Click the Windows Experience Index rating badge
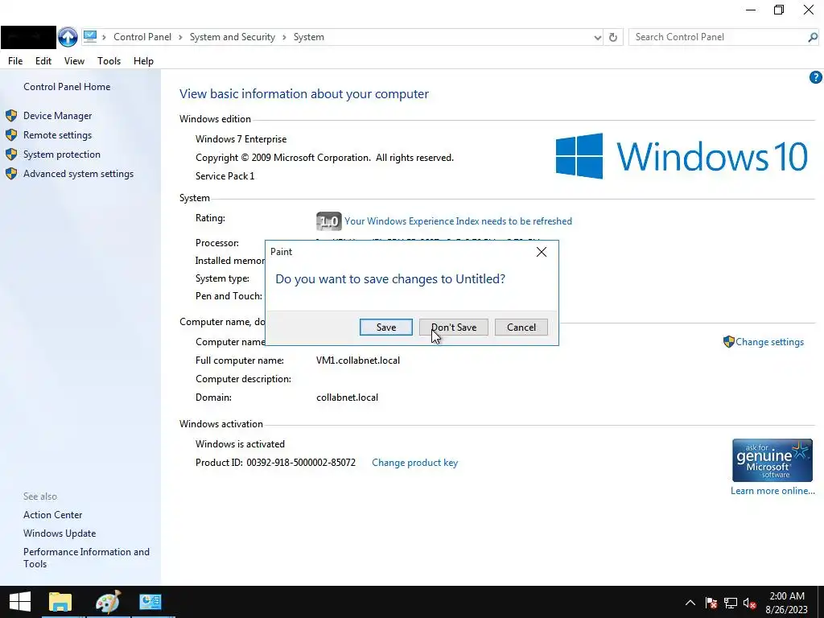 (329, 221)
